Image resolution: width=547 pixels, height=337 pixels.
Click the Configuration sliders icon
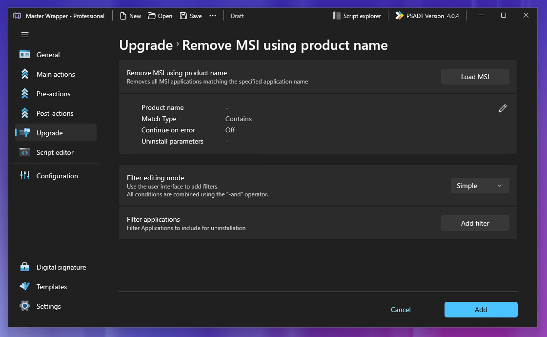25,175
